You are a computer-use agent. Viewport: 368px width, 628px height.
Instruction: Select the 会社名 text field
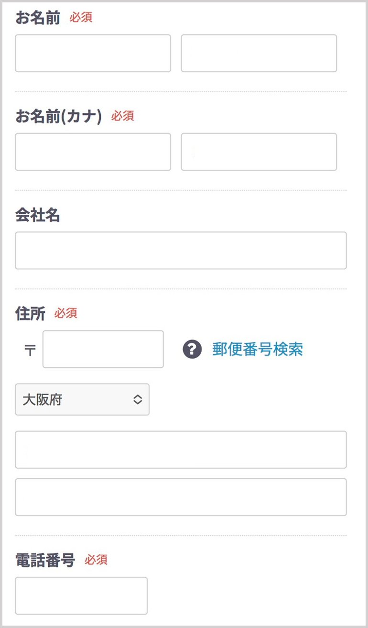[x=181, y=250]
